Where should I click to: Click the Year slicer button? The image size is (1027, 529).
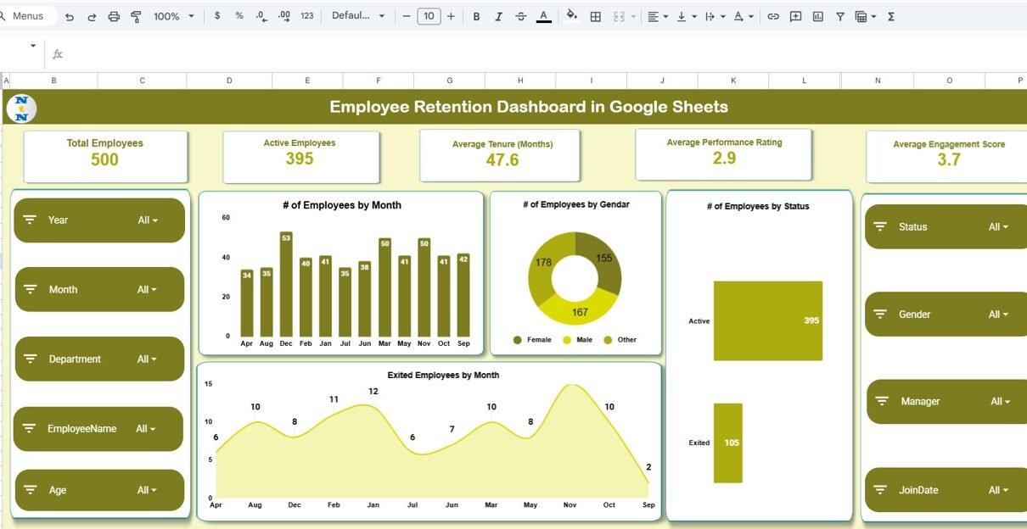coord(99,220)
